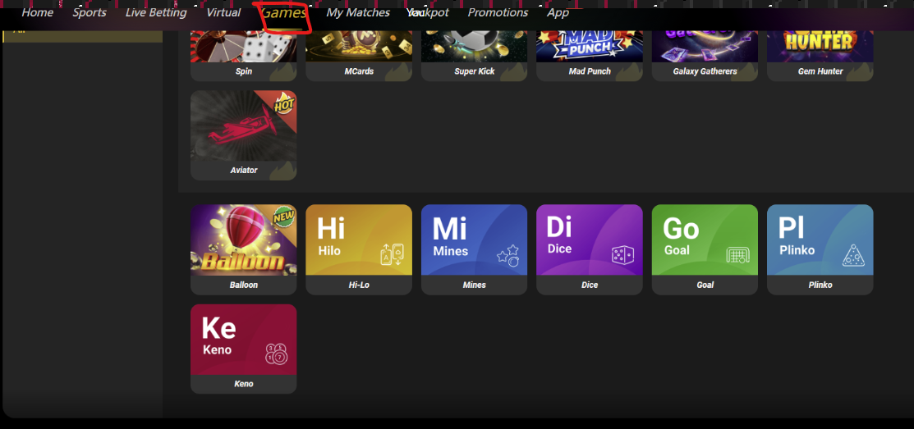Open the Gem Hunter game thumbnail
This screenshot has height=429, width=914.
point(820,48)
